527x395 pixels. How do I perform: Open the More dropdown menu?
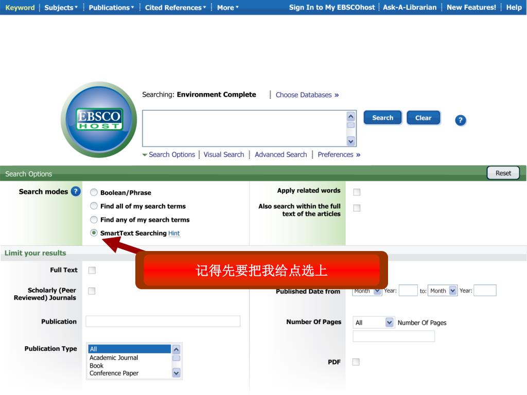pyautogui.click(x=228, y=7)
